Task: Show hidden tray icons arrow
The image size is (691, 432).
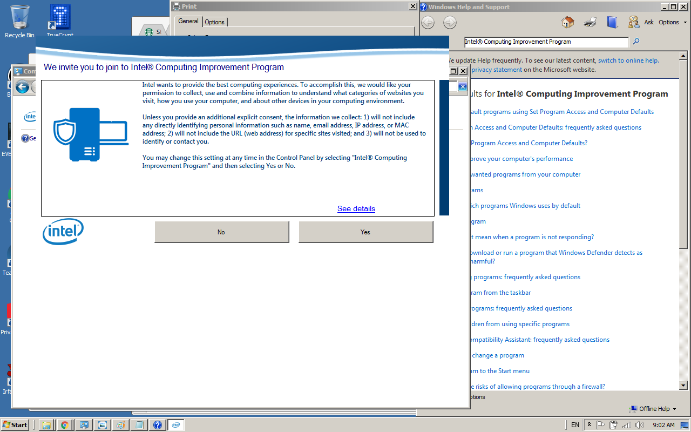Action: pos(589,425)
